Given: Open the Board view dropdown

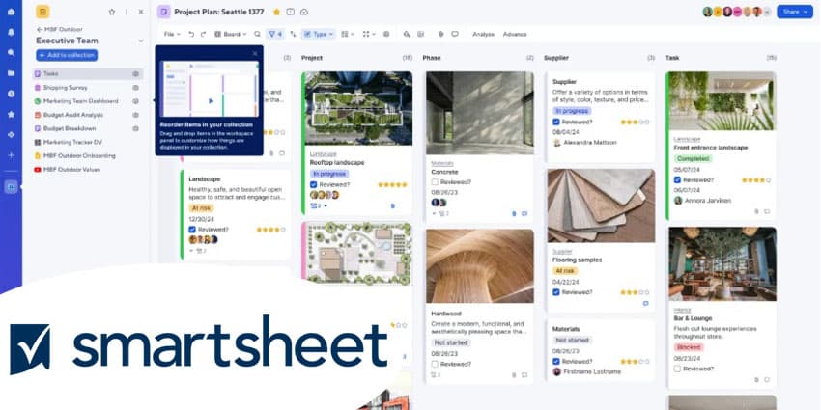Looking at the screenshot, I should pyautogui.click(x=231, y=34).
